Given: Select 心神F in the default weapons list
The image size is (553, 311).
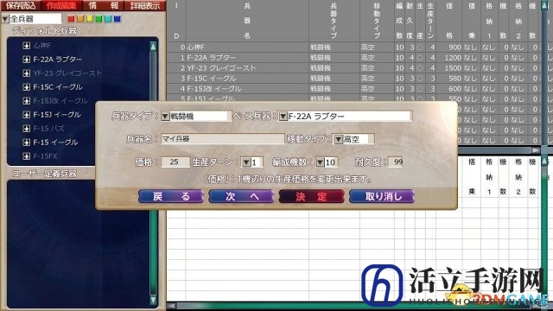Looking at the screenshot, I should [42, 46].
